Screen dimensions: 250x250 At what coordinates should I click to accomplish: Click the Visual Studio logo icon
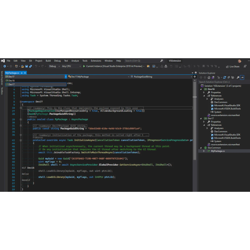click(x=3, y=61)
